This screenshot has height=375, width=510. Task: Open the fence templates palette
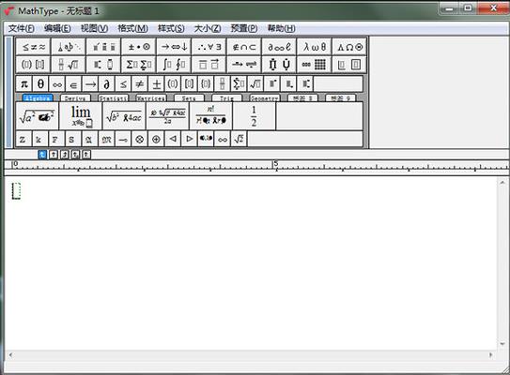33,65
